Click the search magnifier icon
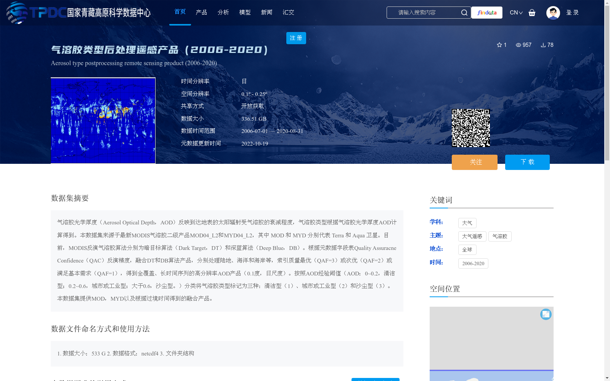Screen dimensions: 610x381 [464, 13]
